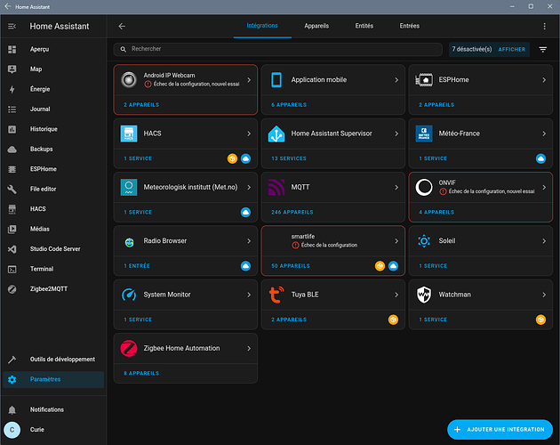Screen dimensions: 560x445
Task: Click the Tuya BLE logo
Action: point(276,295)
